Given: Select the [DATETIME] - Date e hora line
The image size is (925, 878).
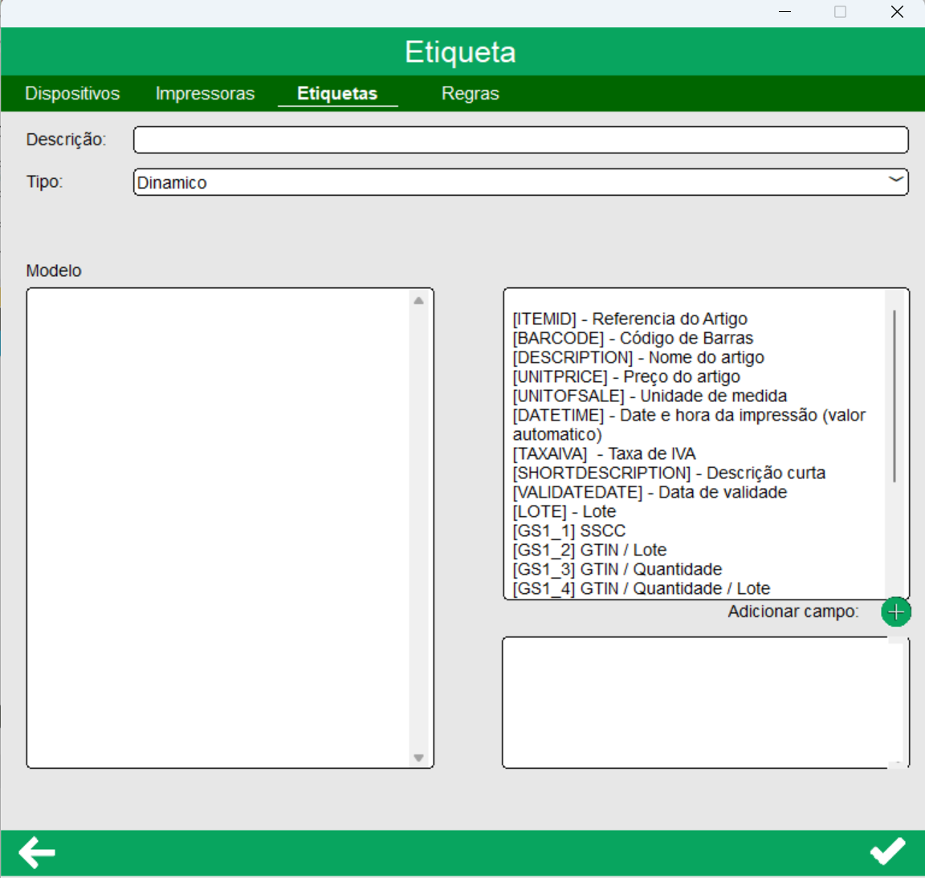Looking at the screenshot, I should pyautogui.click(x=688, y=425).
